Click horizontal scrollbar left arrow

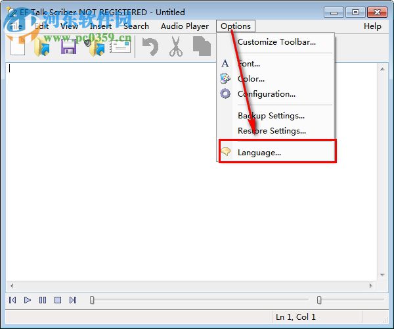12,286
